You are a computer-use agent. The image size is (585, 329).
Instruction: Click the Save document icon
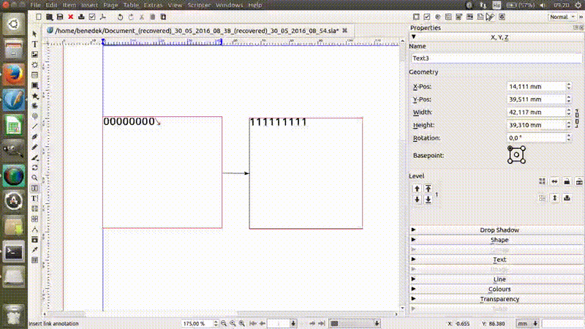click(60, 15)
